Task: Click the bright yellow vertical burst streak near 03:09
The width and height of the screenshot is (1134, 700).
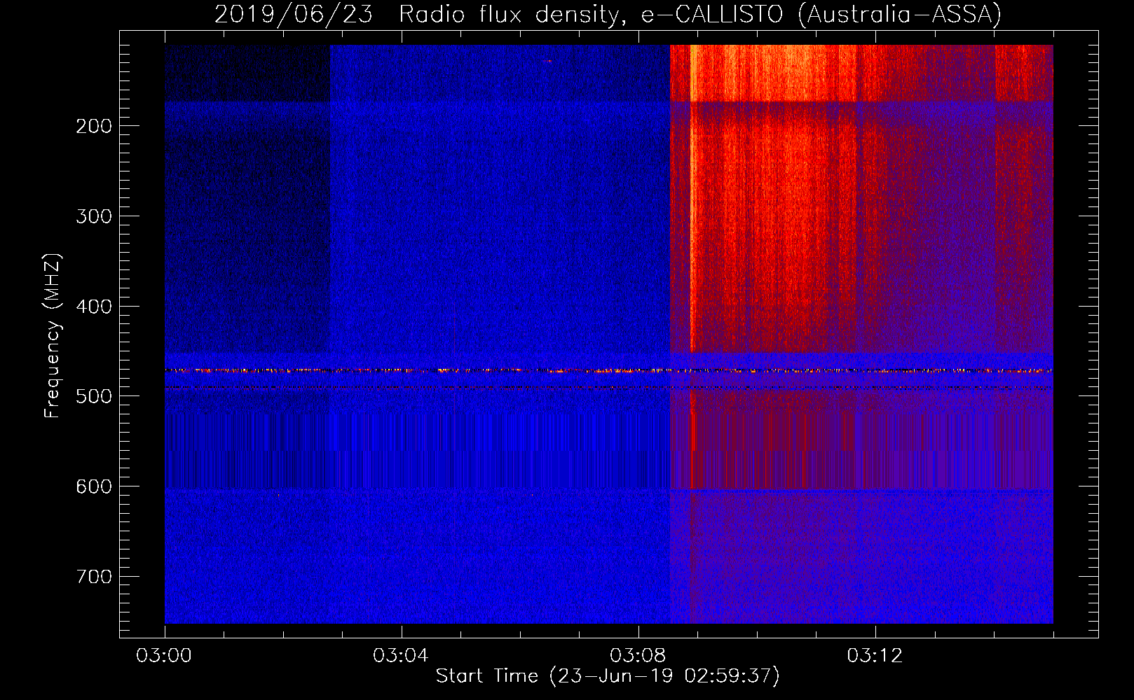Action: (692, 198)
